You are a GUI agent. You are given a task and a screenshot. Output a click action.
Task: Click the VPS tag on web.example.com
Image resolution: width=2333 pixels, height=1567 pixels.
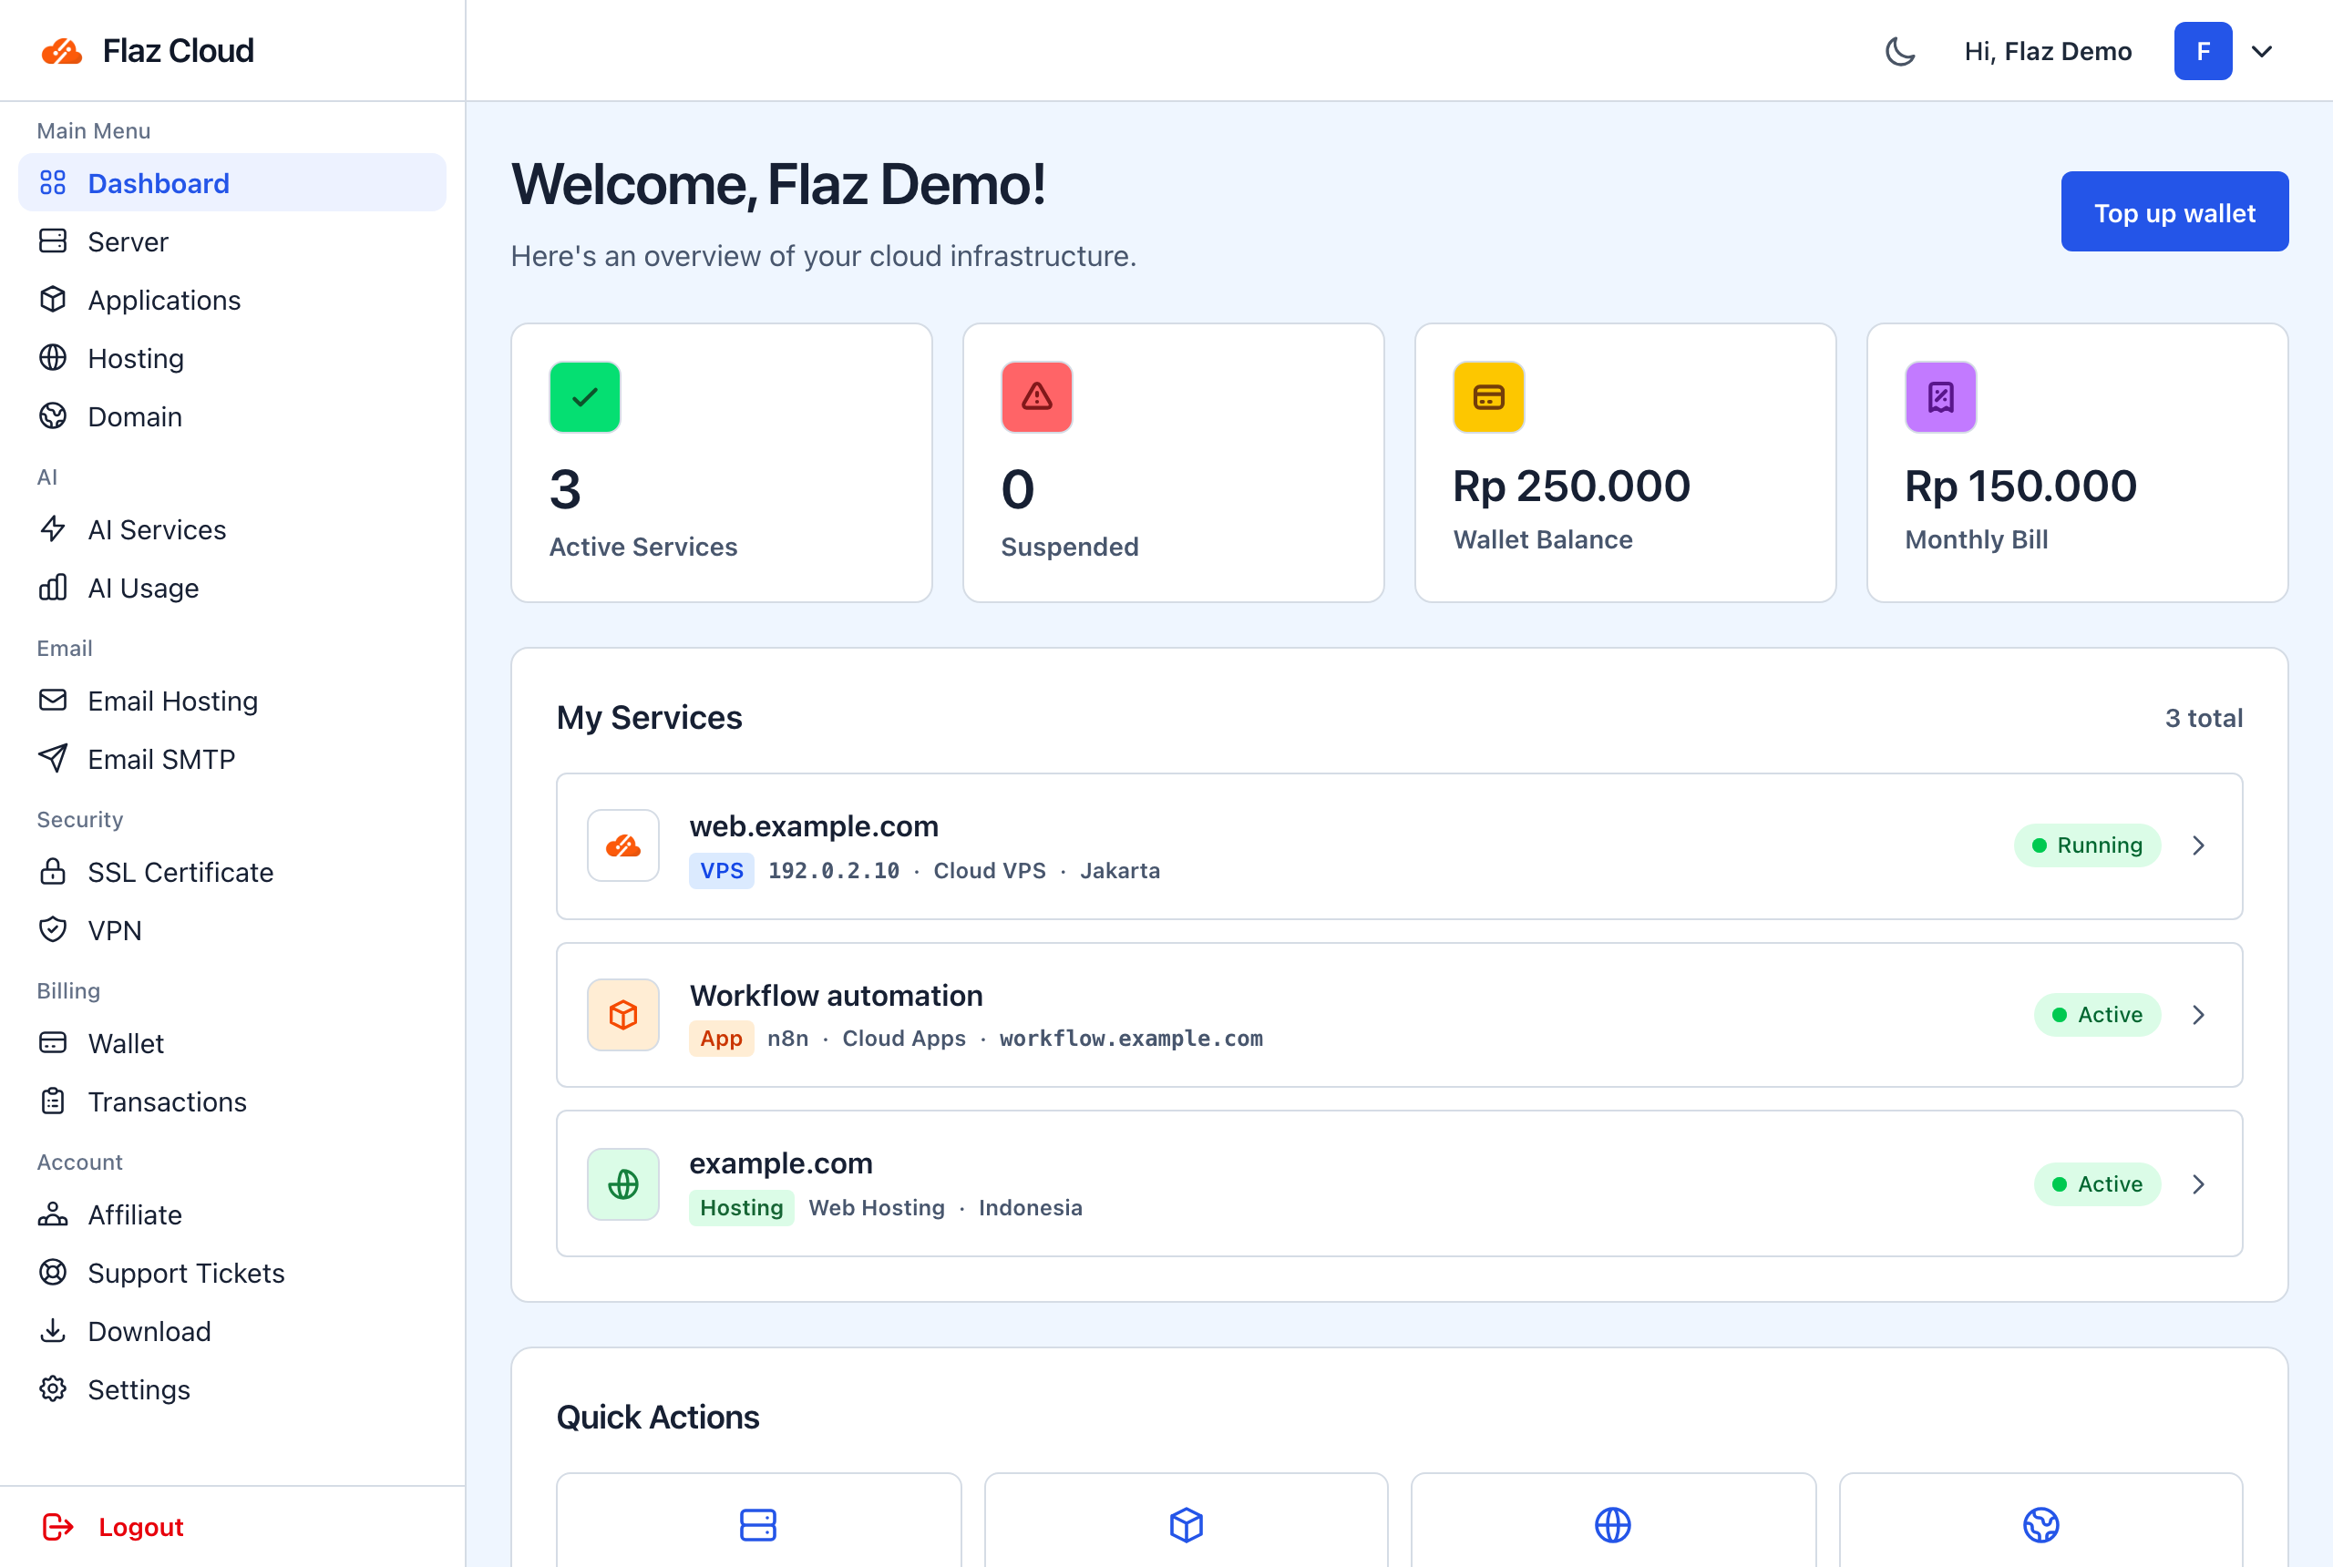[x=721, y=870]
